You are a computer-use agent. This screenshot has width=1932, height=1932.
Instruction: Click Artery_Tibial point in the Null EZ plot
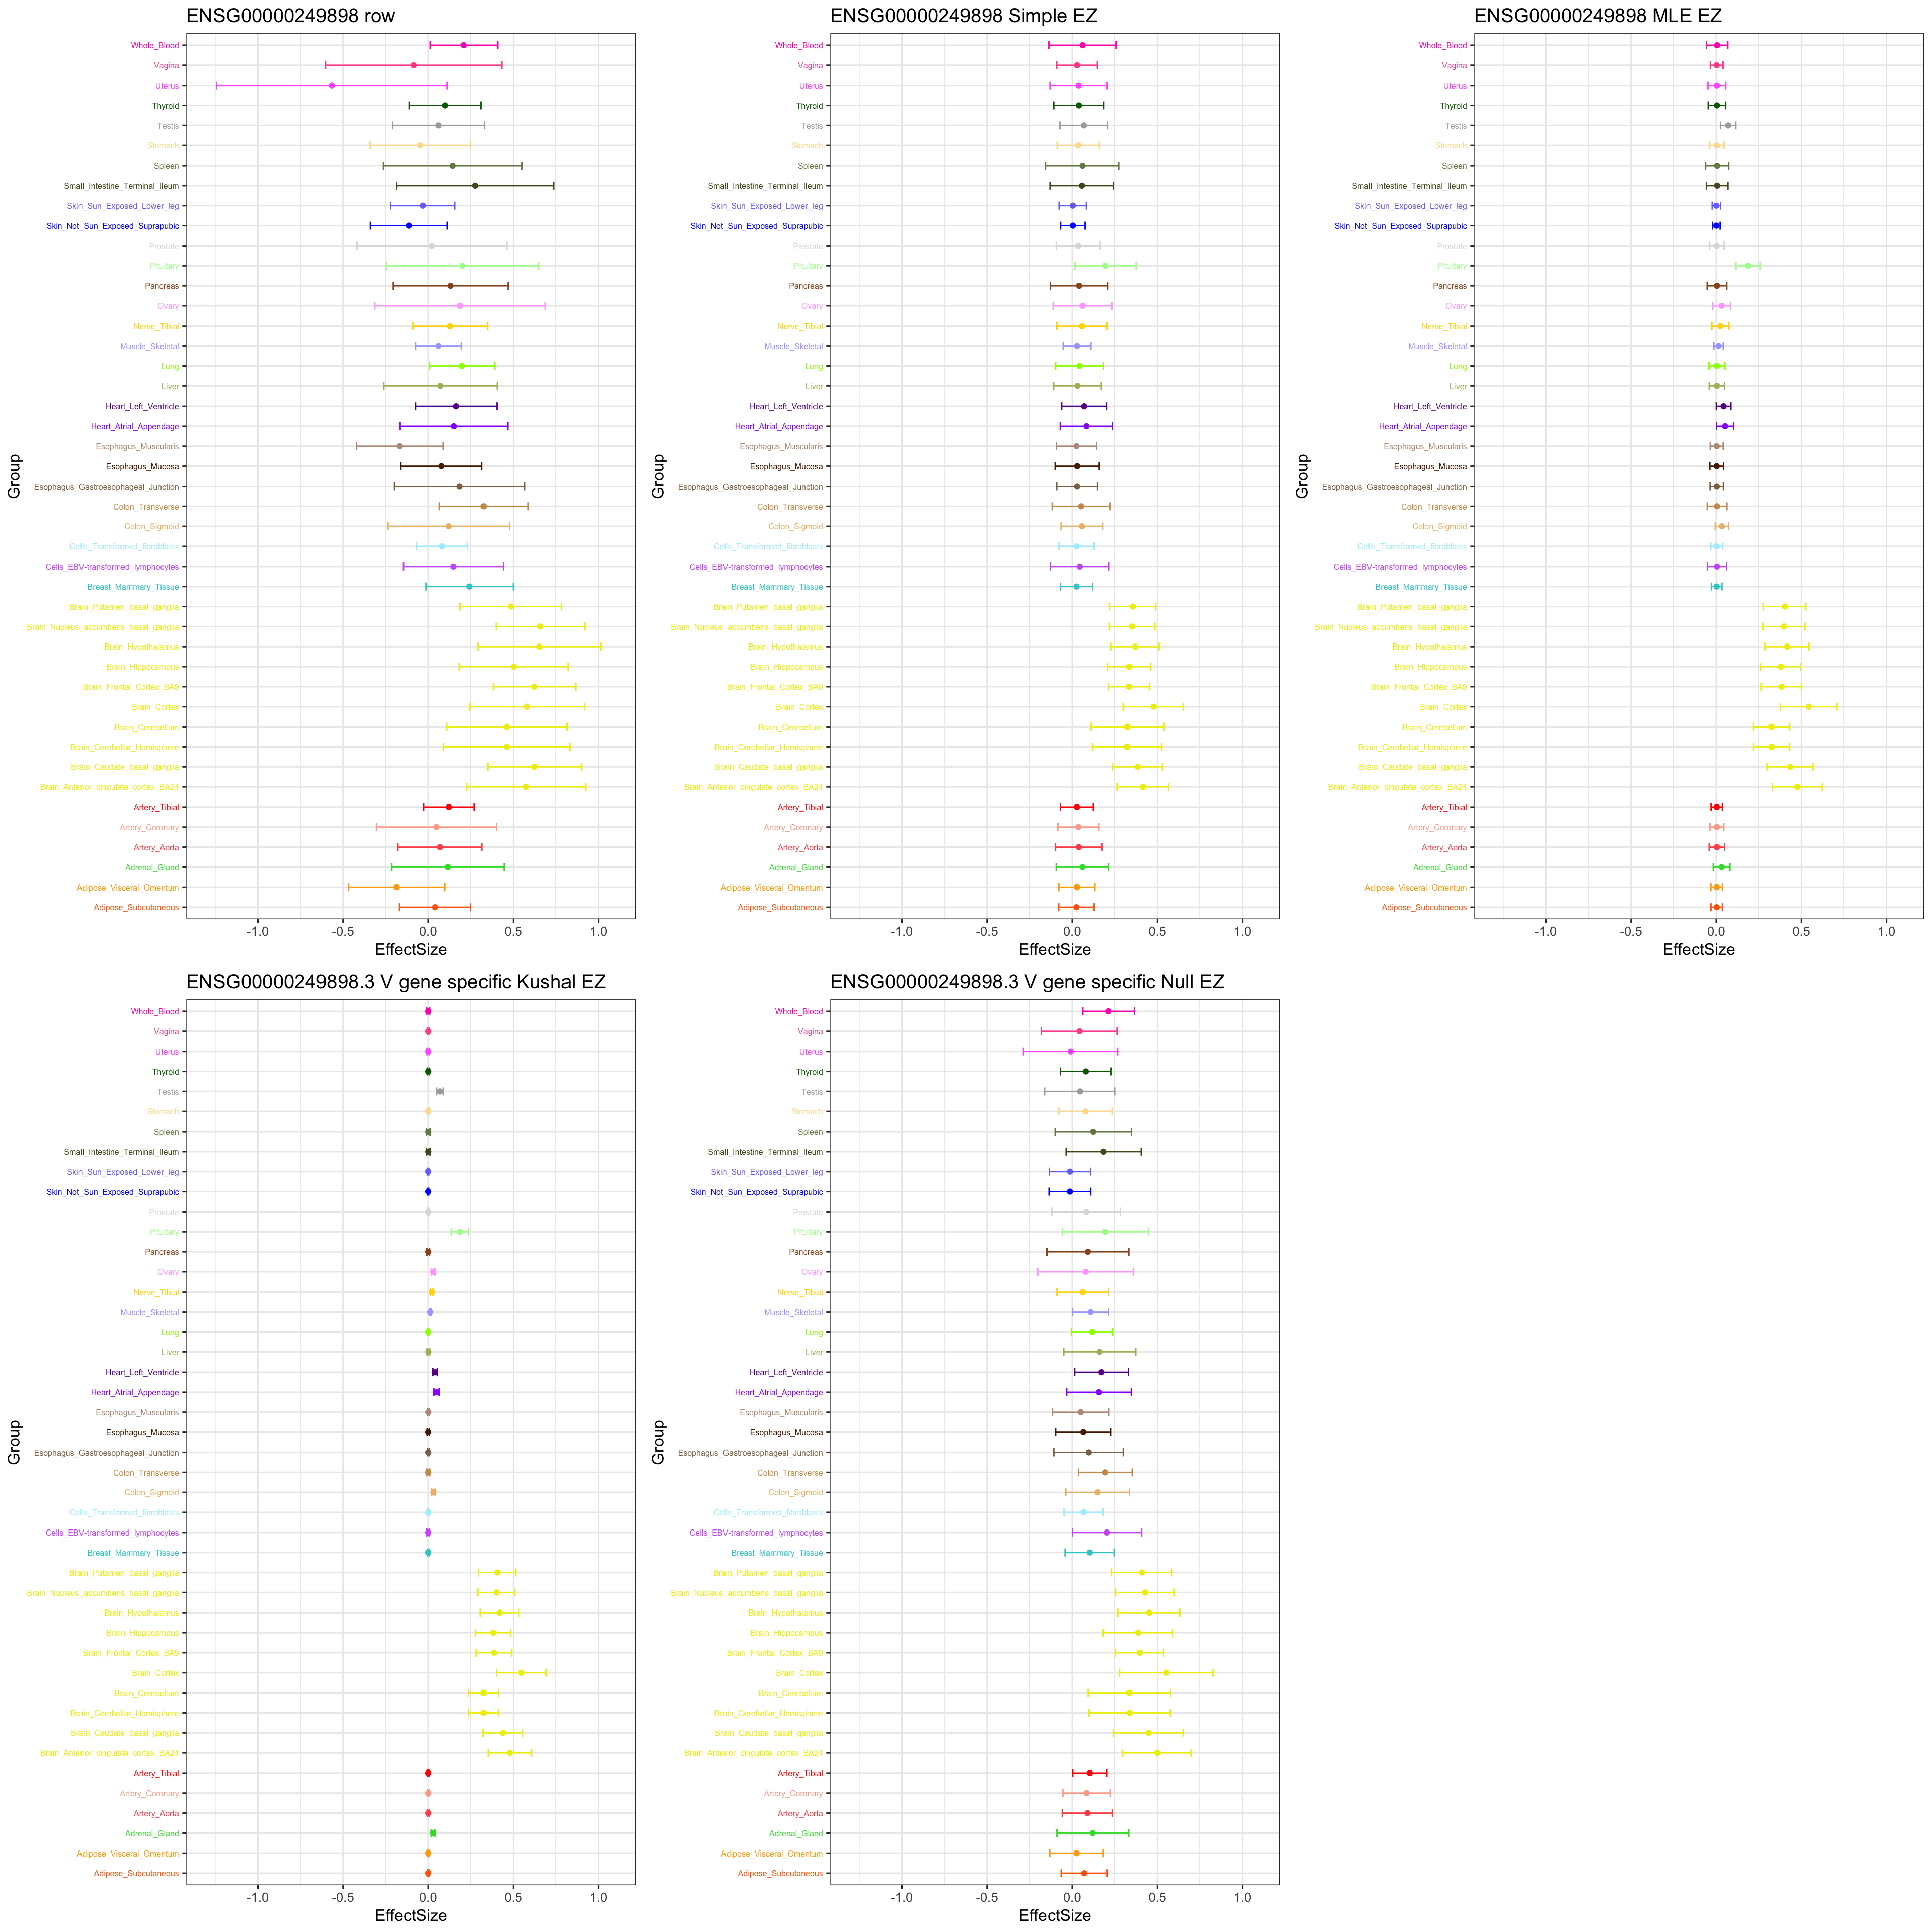(x=1090, y=1773)
